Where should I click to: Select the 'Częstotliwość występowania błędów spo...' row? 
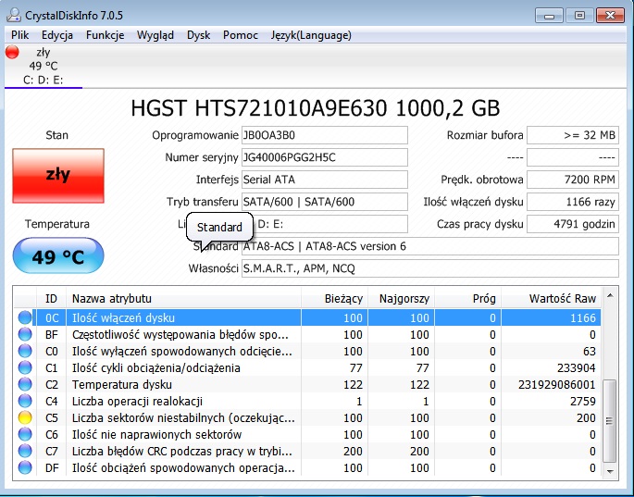(x=307, y=334)
